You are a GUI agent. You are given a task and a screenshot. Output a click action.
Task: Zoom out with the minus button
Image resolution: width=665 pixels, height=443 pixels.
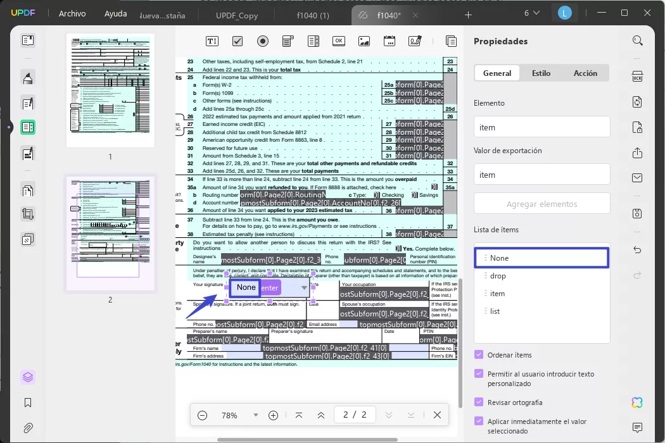pos(202,415)
